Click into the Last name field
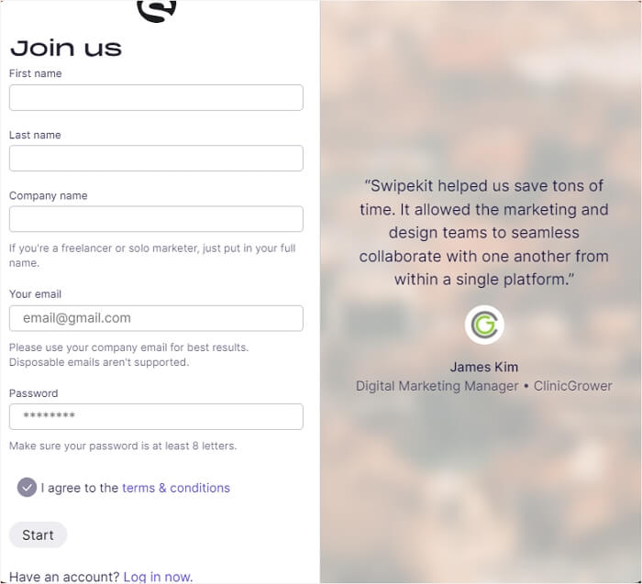 156,159
